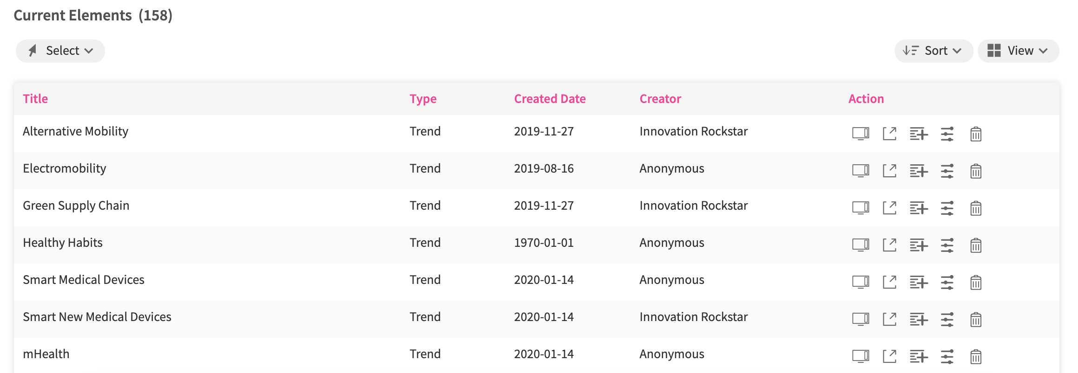The height and width of the screenshot is (373, 1078).
Task: Click add-to-list icon for Green Supply Chain
Action: pos(918,208)
